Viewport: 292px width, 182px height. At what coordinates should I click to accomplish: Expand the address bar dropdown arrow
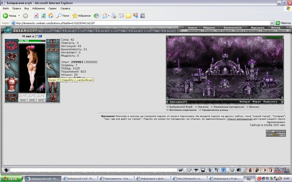click(272, 23)
